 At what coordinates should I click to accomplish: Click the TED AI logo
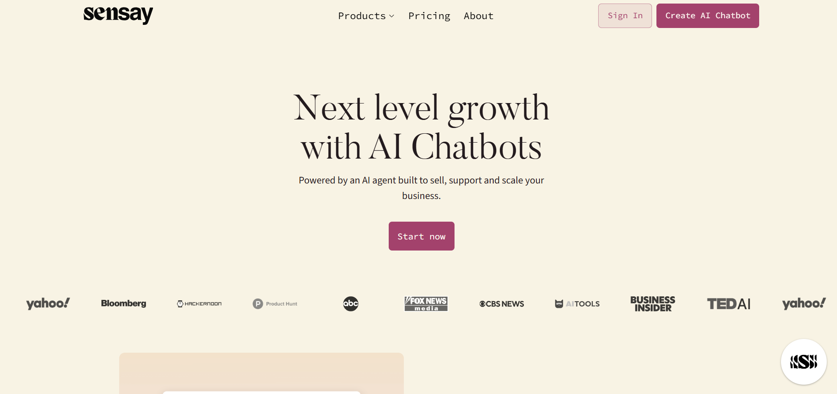pyautogui.click(x=728, y=304)
